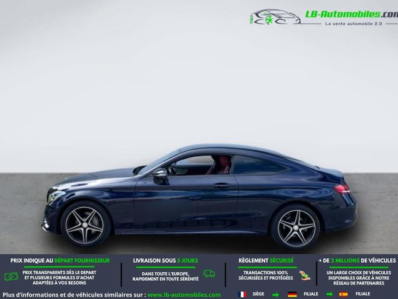Click the 'FILIALE' label next to German flag

[311, 294]
